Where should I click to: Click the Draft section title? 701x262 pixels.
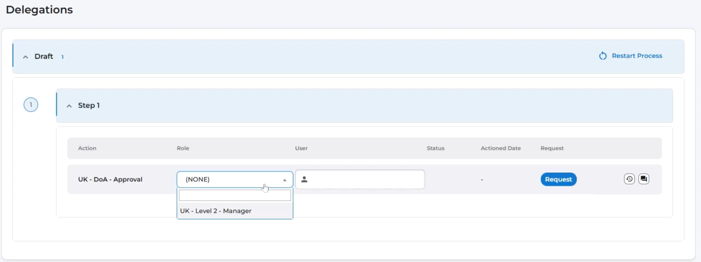[44, 56]
